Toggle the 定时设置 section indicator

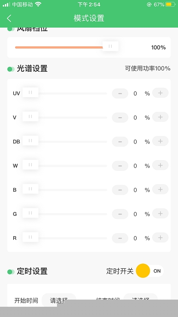(x=11, y=272)
